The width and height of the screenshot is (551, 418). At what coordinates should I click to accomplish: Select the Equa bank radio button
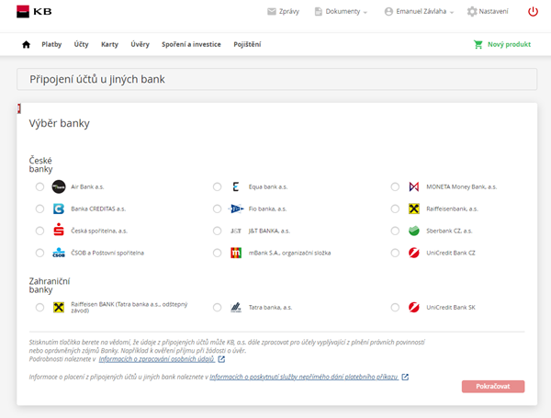tap(217, 186)
